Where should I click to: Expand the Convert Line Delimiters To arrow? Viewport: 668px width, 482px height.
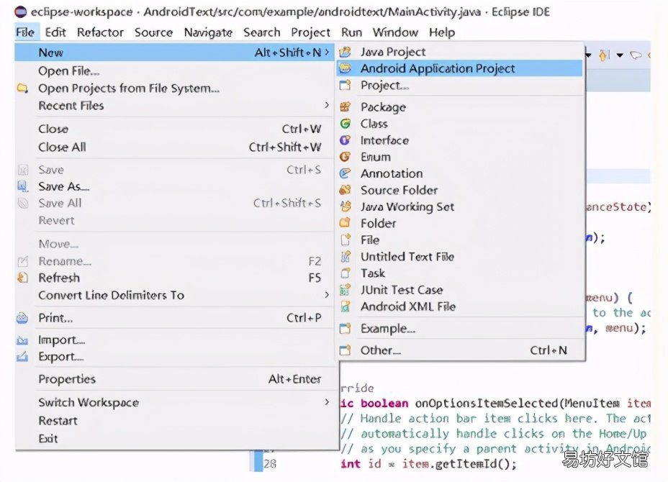(327, 295)
